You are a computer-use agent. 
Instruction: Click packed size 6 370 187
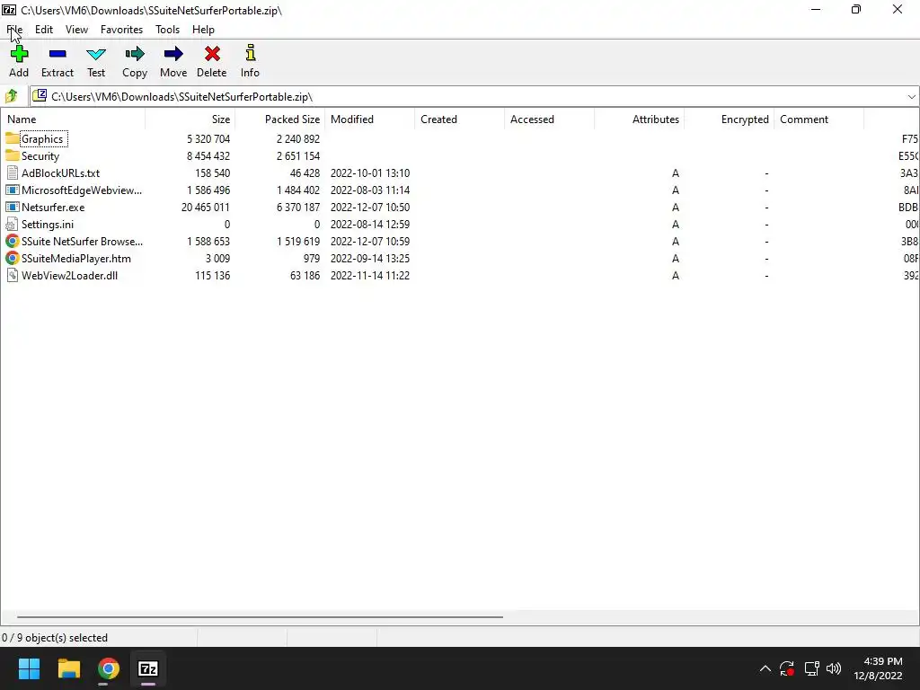[298, 208]
